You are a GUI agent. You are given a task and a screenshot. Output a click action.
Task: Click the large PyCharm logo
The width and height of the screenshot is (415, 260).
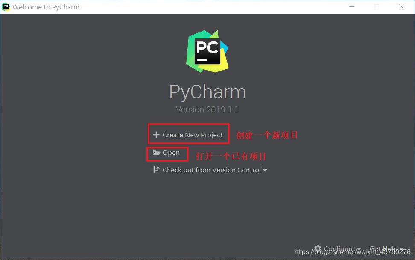click(x=207, y=51)
